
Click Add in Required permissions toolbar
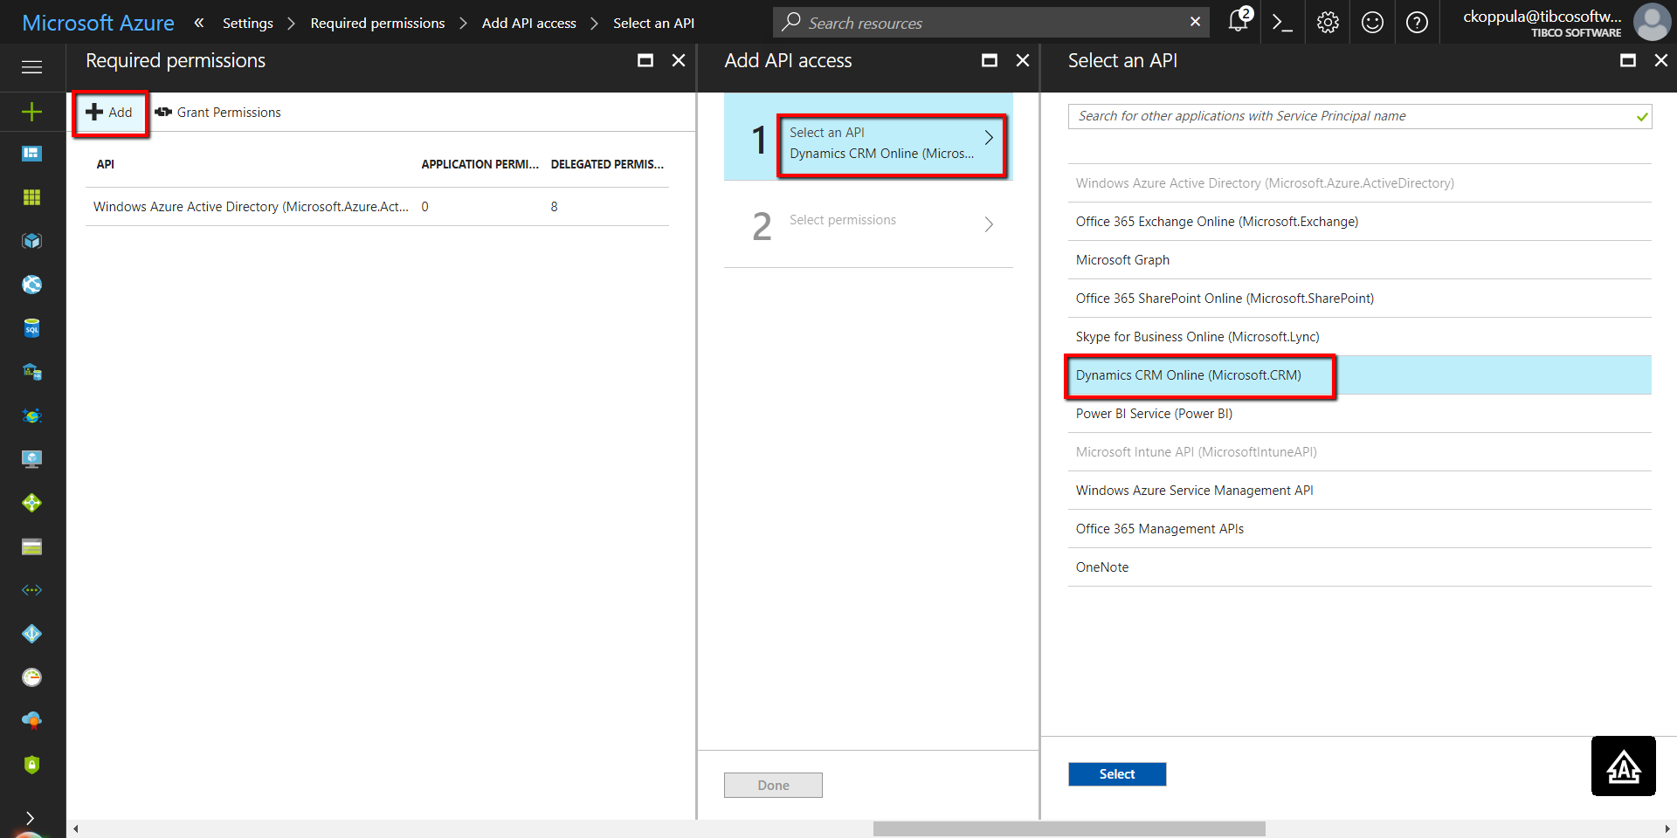click(x=110, y=113)
